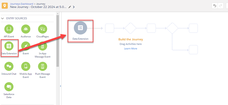Select the Mobile App Event icon
The image size is (228, 105).
26,66
